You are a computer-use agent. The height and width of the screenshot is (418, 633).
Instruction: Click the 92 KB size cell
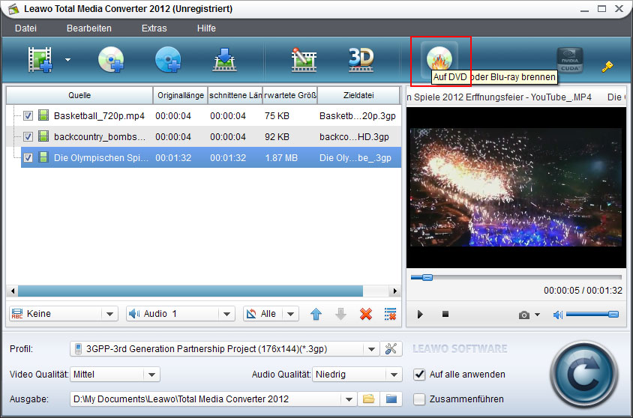click(x=277, y=136)
